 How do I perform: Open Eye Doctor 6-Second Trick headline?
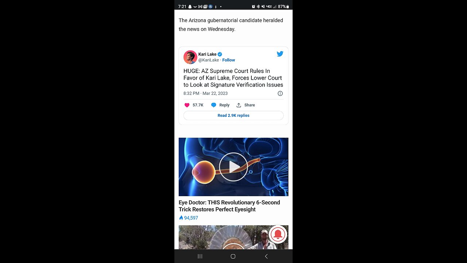pos(229,206)
